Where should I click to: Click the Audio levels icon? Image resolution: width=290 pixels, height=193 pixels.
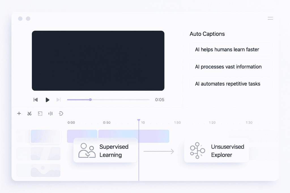point(50,113)
